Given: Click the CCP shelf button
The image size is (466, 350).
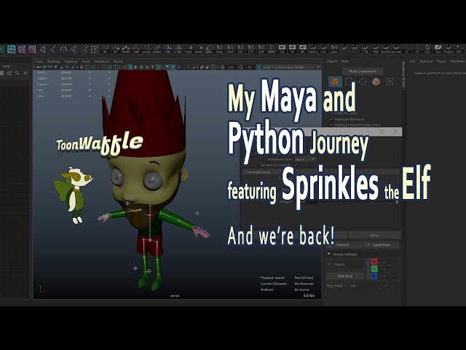Looking at the screenshot, I should pyautogui.click(x=250, y=49).
